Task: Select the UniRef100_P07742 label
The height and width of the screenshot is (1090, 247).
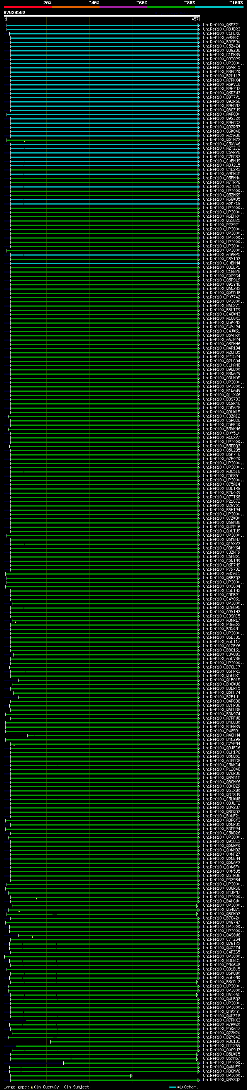Action: pos(221,297)
